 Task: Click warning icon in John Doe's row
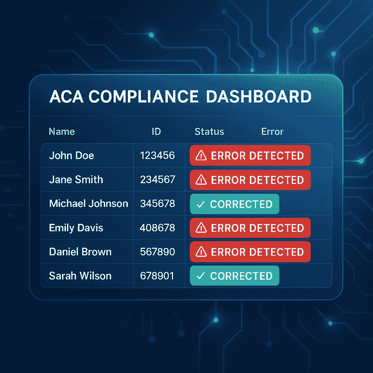(201, 156)
